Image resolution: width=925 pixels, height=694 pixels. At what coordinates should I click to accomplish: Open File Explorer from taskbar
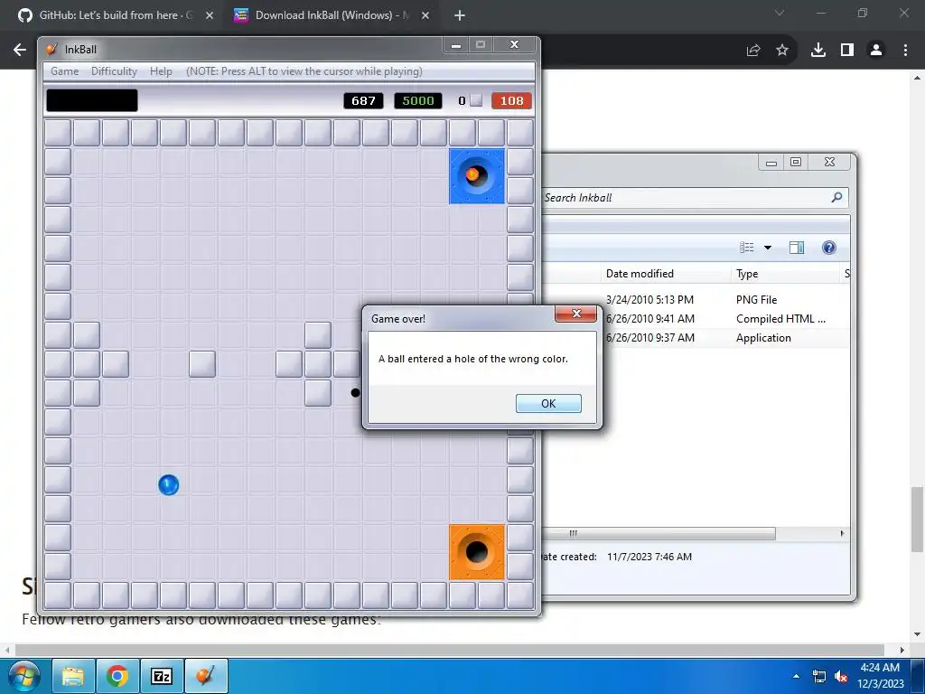[73, 676]
